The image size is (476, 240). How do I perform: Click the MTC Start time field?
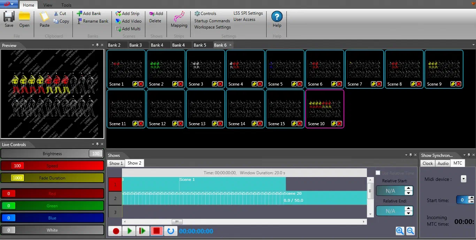coord(465,200)
